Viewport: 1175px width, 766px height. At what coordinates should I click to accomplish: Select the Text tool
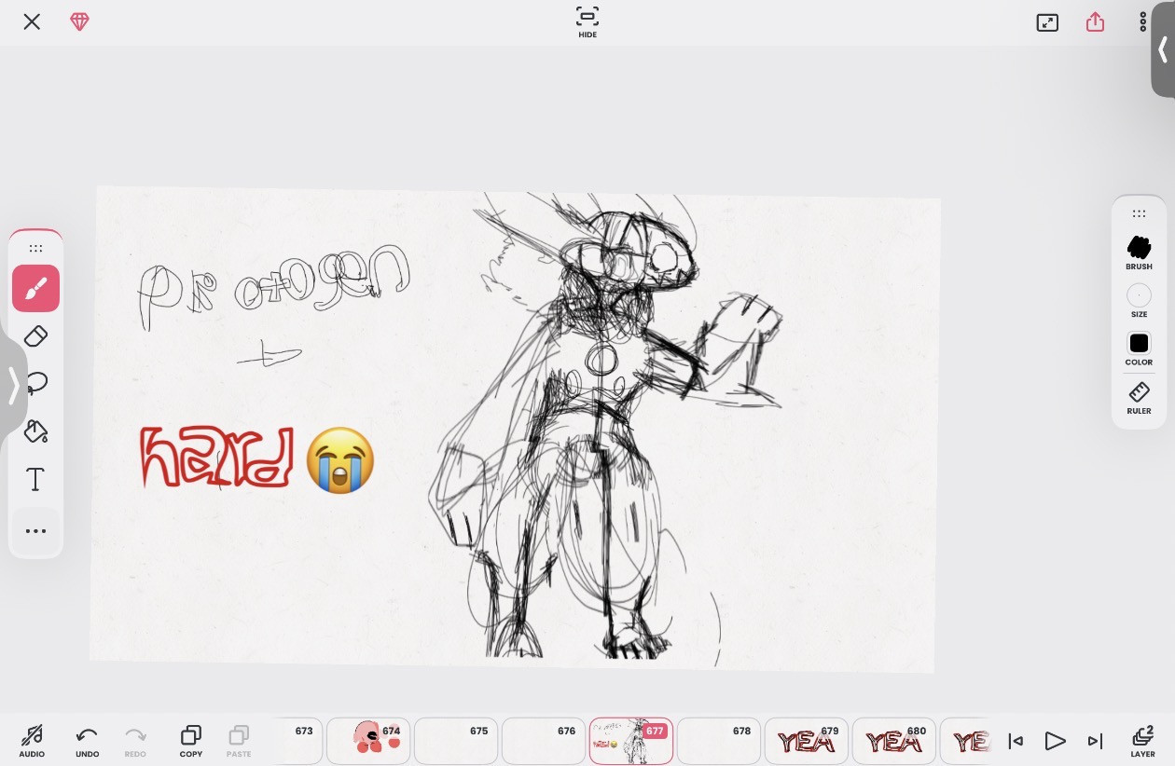(35, 480)
